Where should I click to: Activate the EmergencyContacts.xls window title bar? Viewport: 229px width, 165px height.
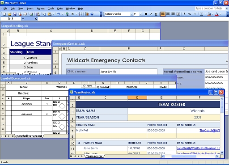140,43
